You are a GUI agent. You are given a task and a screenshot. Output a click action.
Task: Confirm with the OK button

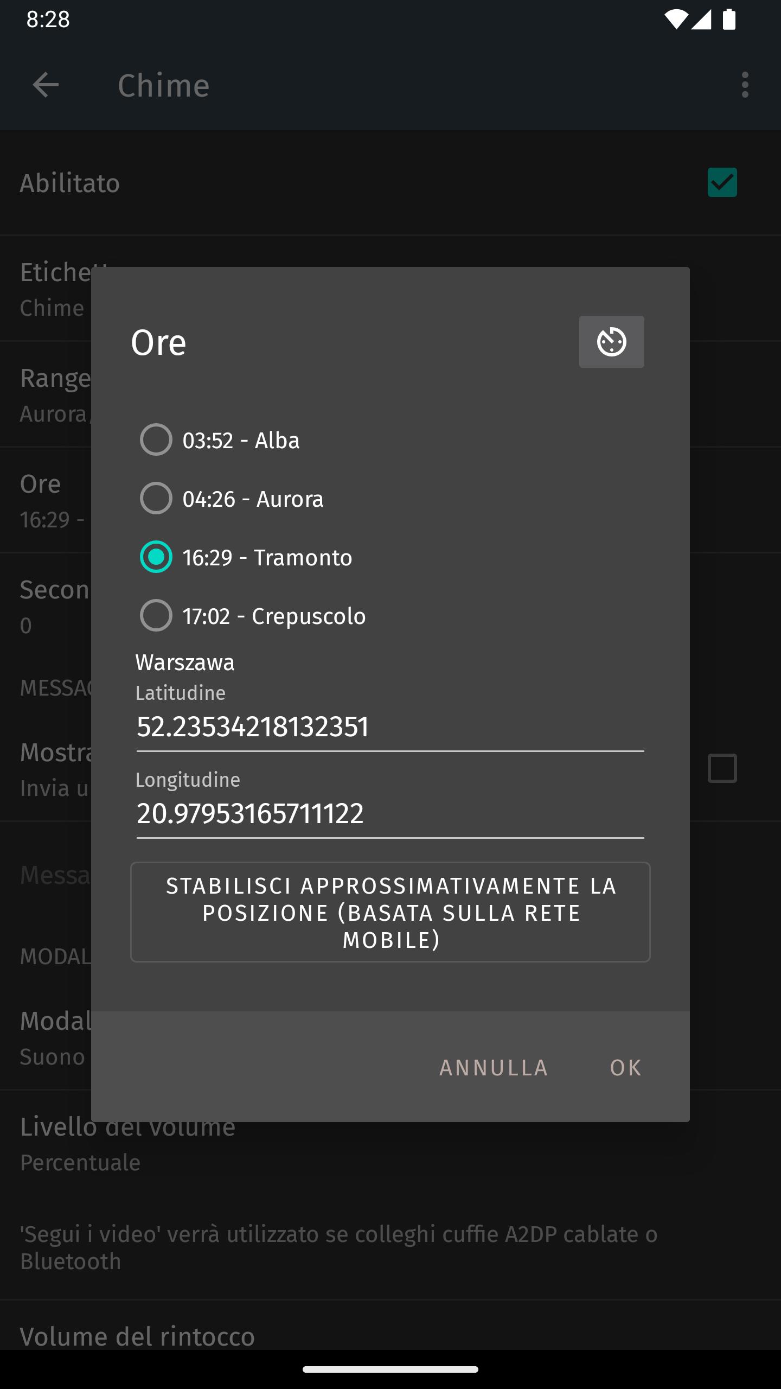coord(626,1067)
